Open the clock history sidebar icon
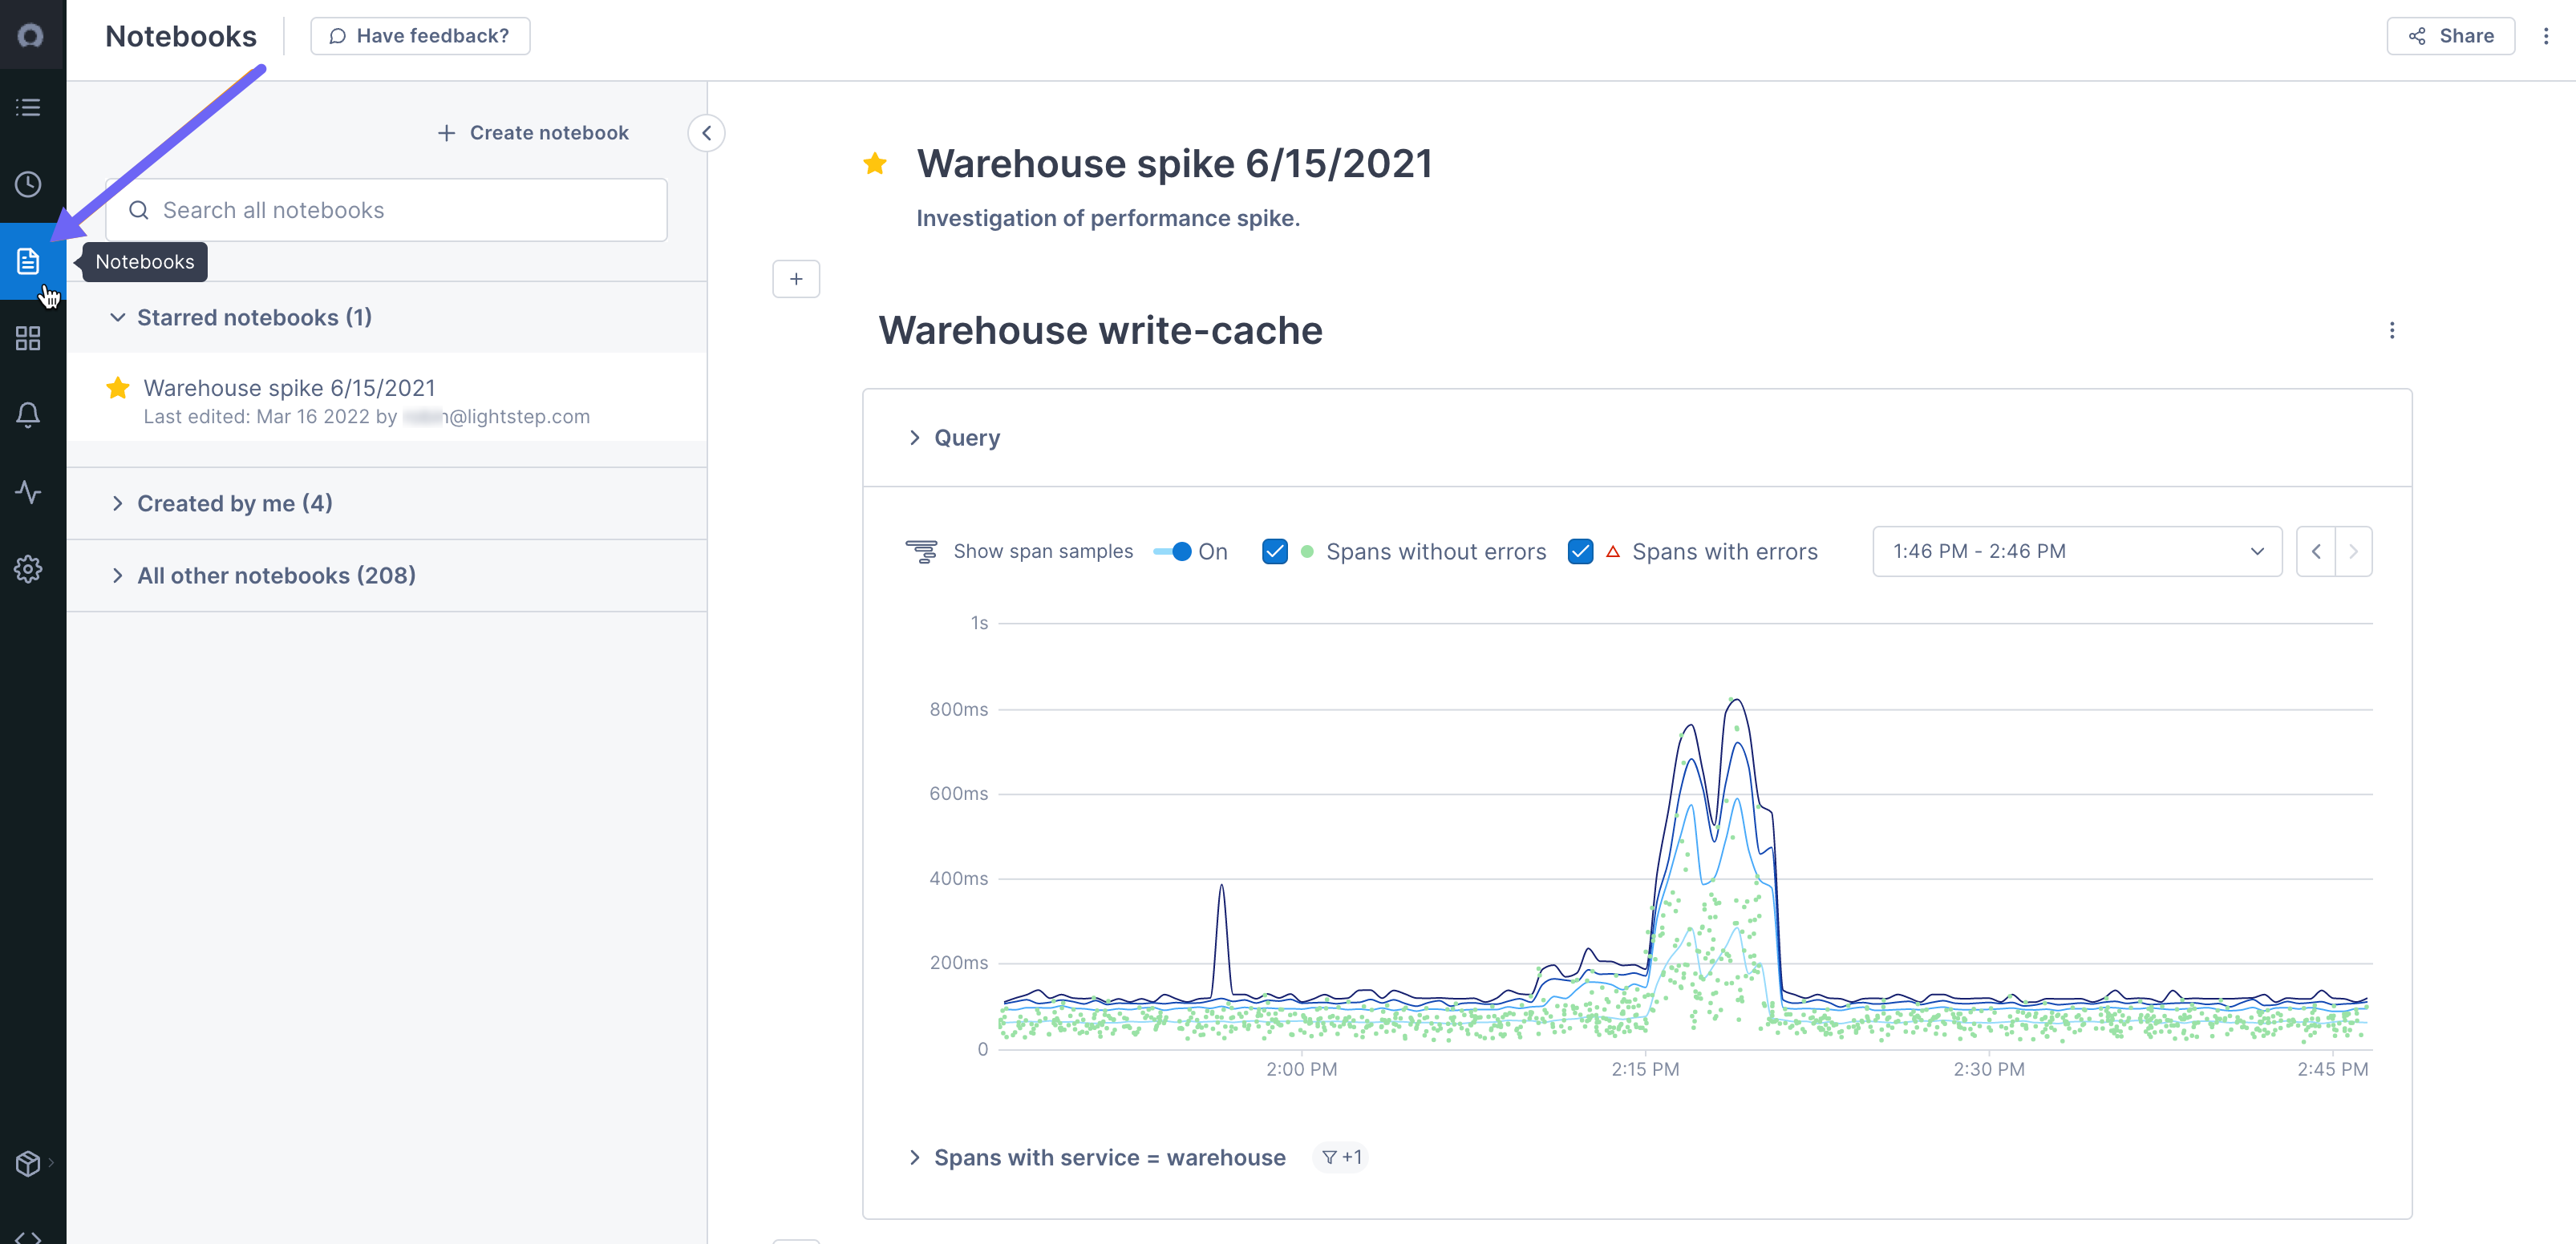Image resolution: width=2576 pixels, height=1244 pixels. coord(28,185)
